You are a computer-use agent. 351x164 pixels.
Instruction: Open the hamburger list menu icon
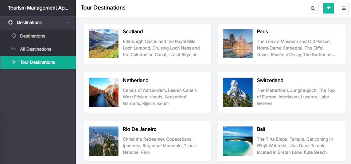(344, 8)
